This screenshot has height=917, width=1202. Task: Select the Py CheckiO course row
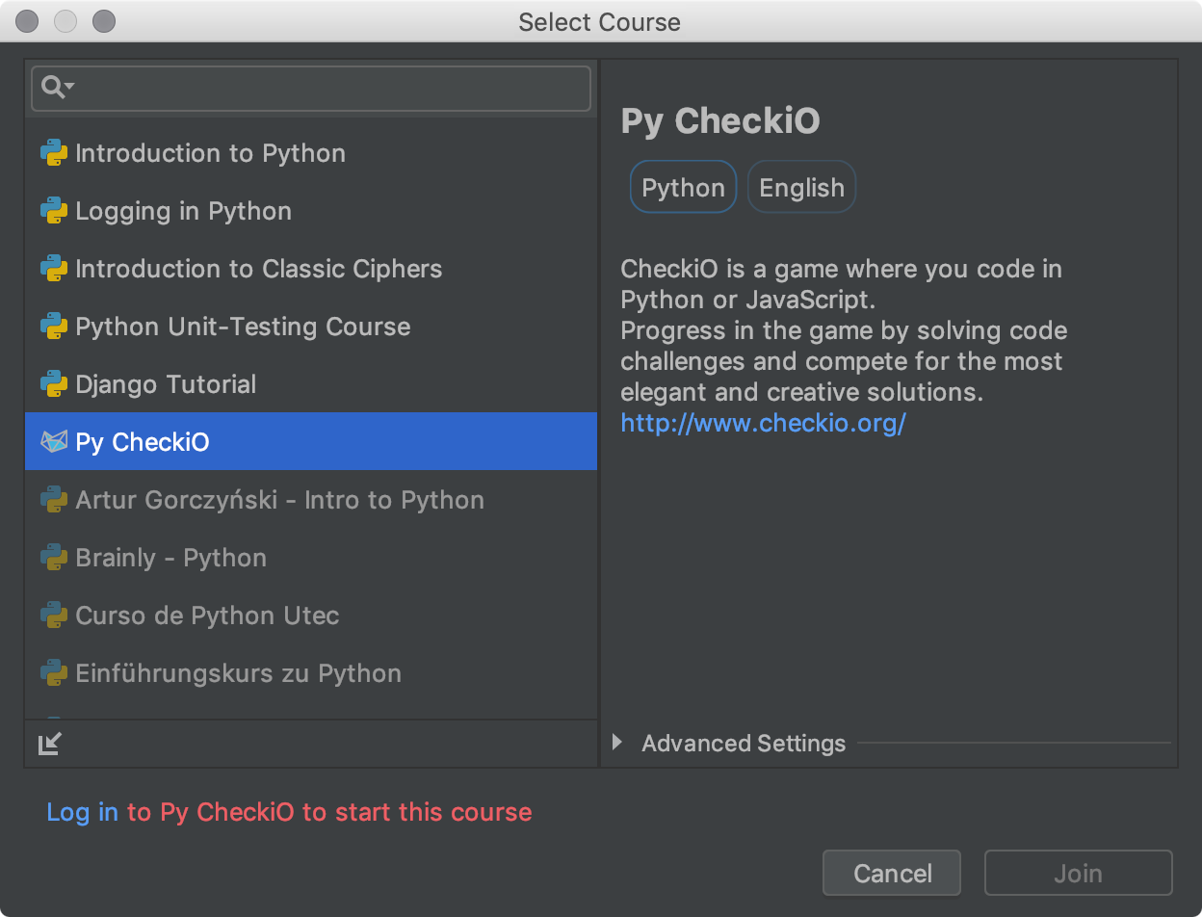pyautogui.click(x=311, y=442)
